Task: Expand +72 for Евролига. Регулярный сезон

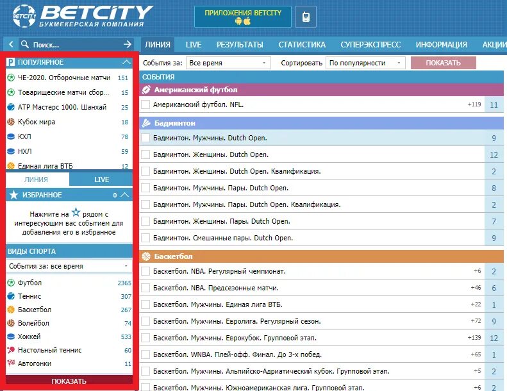Action: tap(476, 321)
